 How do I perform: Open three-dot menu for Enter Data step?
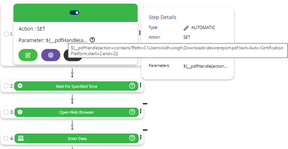pyautogui.click(x=141, y=137)
